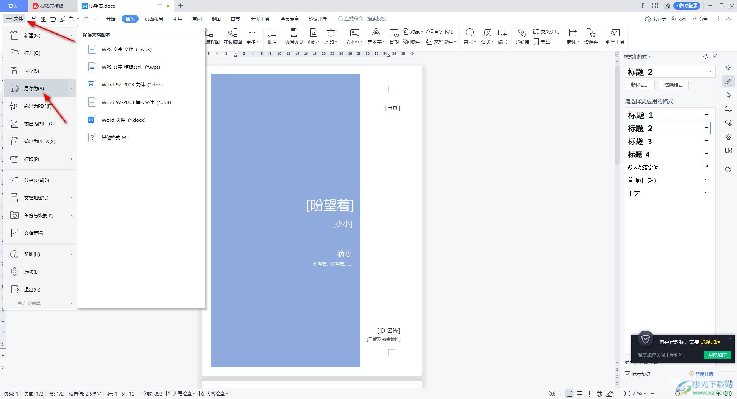Switch to web layout globe icon in status bar
The width and height of the screenshot is (737, 399).
pos(599,394)
